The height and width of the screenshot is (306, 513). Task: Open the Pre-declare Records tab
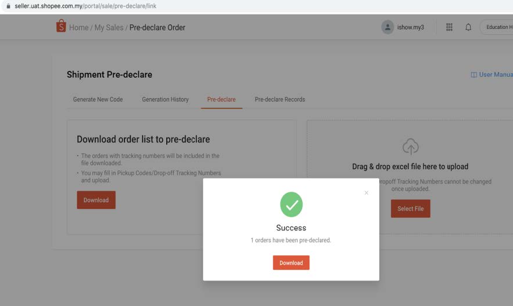point(280,99)
